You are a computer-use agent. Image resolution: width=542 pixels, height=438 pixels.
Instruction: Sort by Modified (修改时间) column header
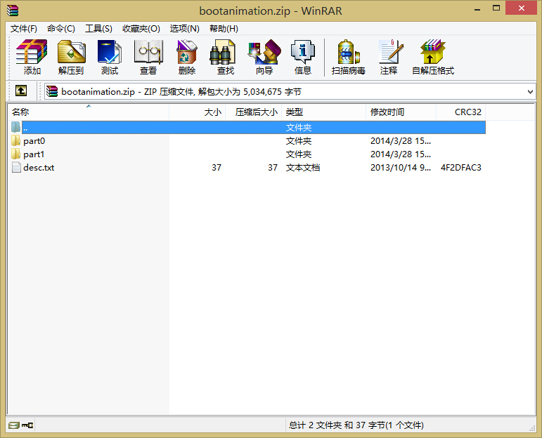tap(401, 112)
